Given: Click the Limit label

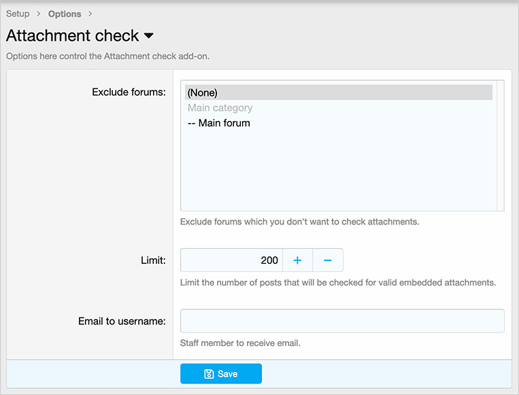Looking at the screenshot, I should coord(152,260).
